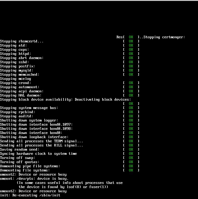Viewport: 198px width, 199px height.
Task: Click the OK status for auditd
Action: point(131,116)
